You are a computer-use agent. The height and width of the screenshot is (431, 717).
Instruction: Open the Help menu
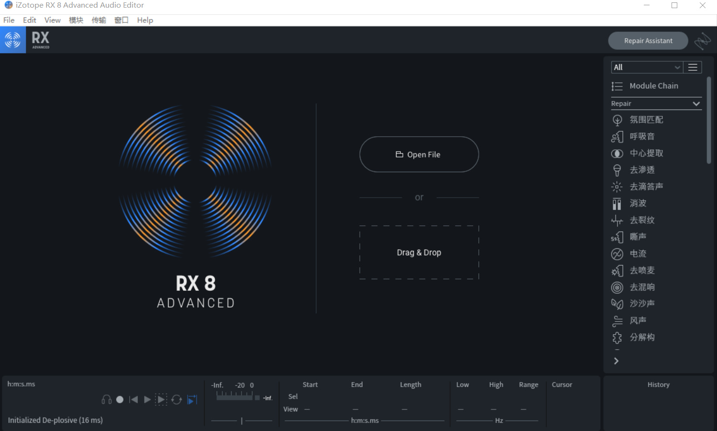click(145, 20)
